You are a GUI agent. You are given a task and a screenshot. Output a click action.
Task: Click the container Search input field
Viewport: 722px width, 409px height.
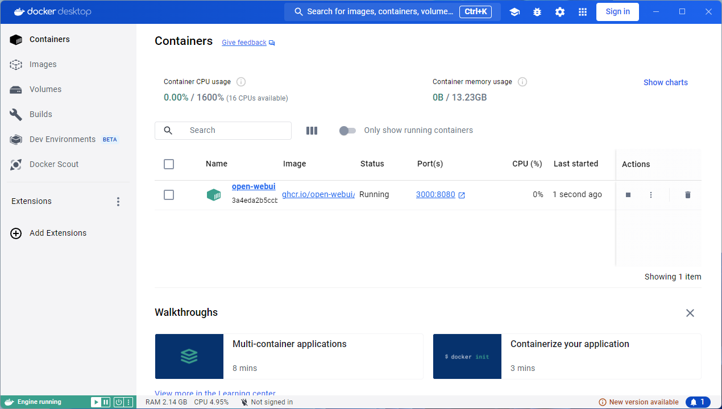[x=223, y=131]
